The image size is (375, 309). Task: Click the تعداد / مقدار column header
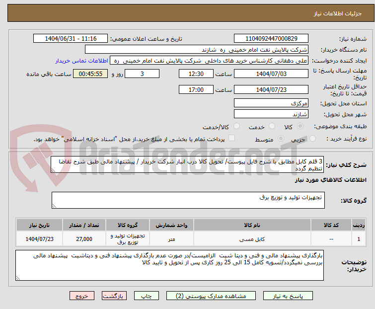84,225
